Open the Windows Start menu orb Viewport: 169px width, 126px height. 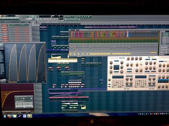click(5, 116)
